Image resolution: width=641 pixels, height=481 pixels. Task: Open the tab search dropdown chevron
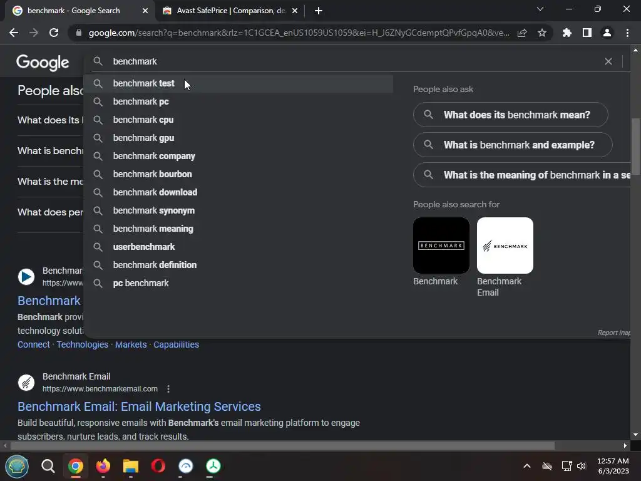point(540,9)
